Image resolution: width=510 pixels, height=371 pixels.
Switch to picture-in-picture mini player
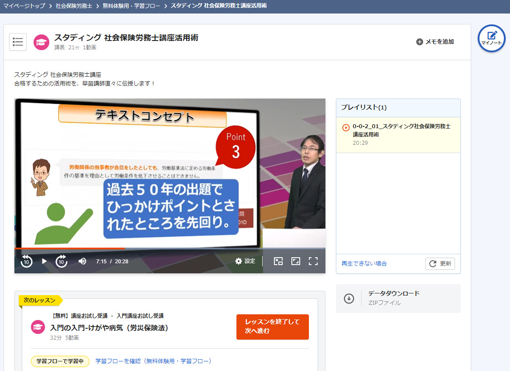click(278, 261)
